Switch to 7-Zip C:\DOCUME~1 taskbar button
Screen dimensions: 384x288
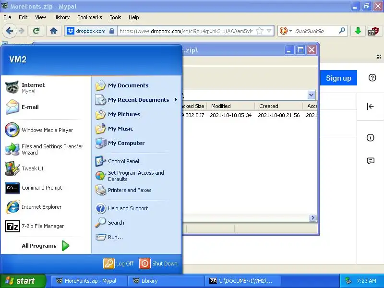click(x=243, y=281)
